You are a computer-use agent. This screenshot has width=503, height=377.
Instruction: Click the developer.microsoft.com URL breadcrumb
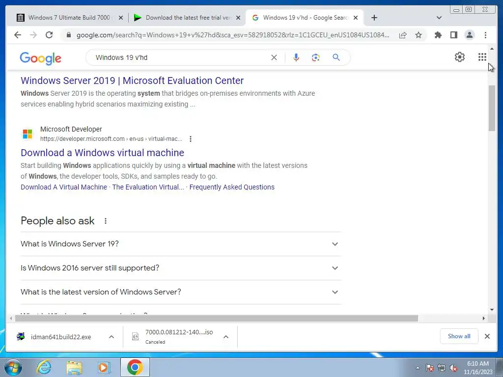tap(111, 139)
